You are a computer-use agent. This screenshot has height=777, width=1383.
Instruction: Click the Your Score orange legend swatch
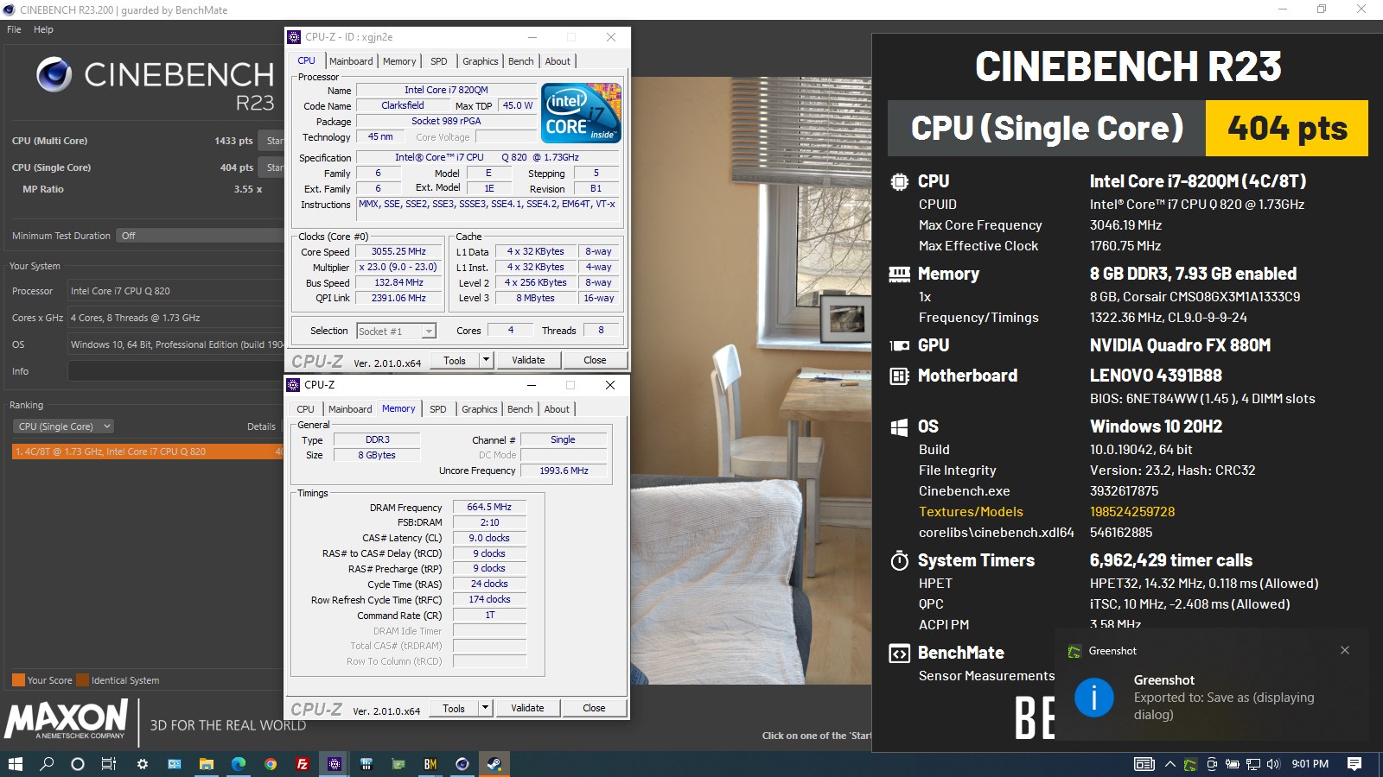point(18,680)
